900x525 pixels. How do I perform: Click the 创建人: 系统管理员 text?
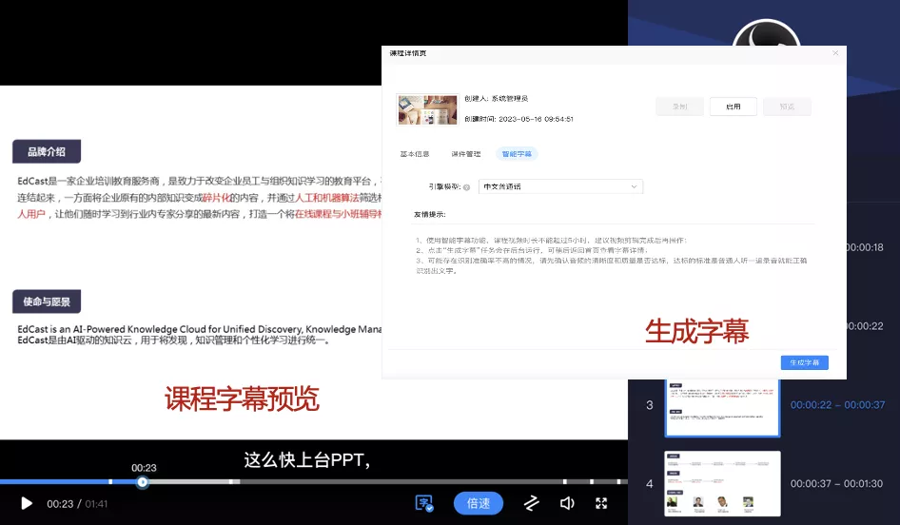496,99
